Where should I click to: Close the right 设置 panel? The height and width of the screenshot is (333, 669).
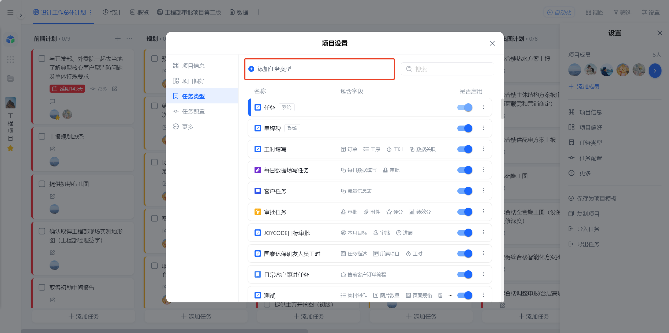[x=660, y=33]
